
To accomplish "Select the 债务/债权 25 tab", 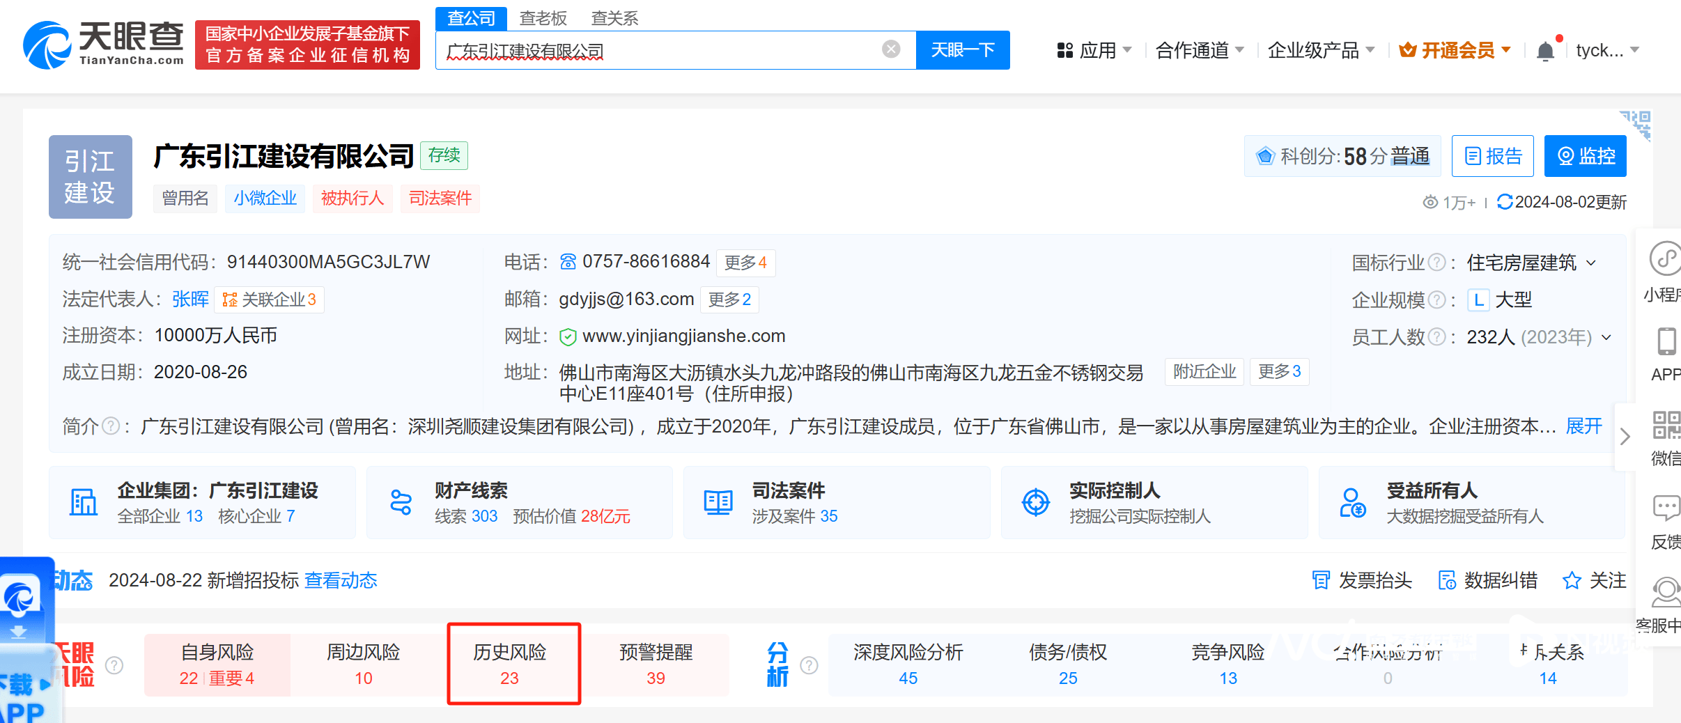I will tap(1068, 664).
